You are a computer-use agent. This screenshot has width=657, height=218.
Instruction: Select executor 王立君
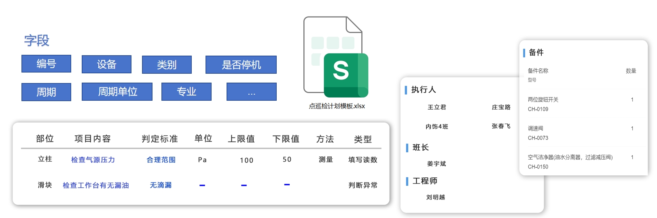pyautogui.click(x=437, y=107)
